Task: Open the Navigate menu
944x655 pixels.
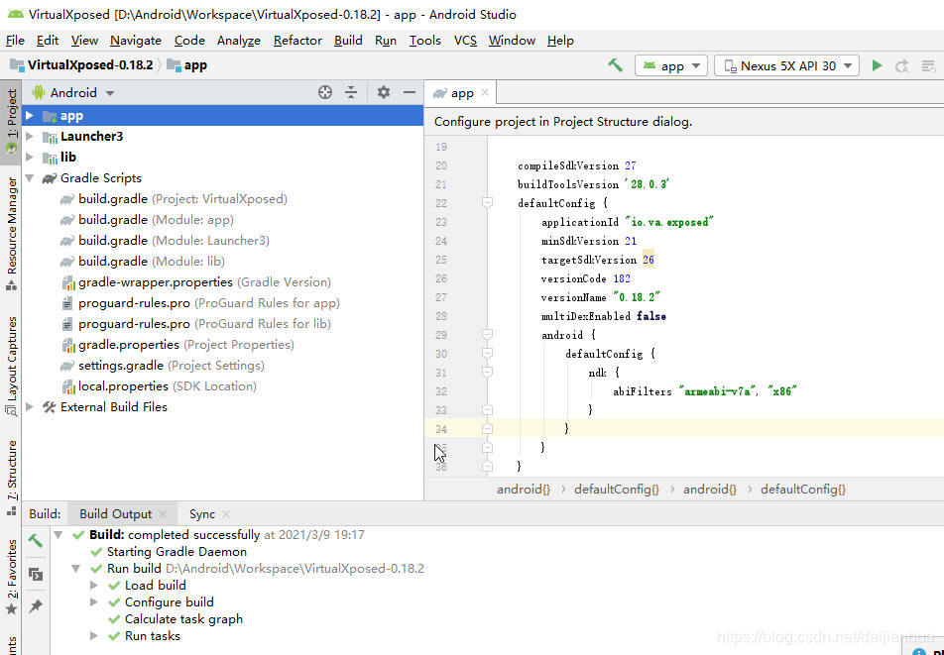Action: pos(136,41)
